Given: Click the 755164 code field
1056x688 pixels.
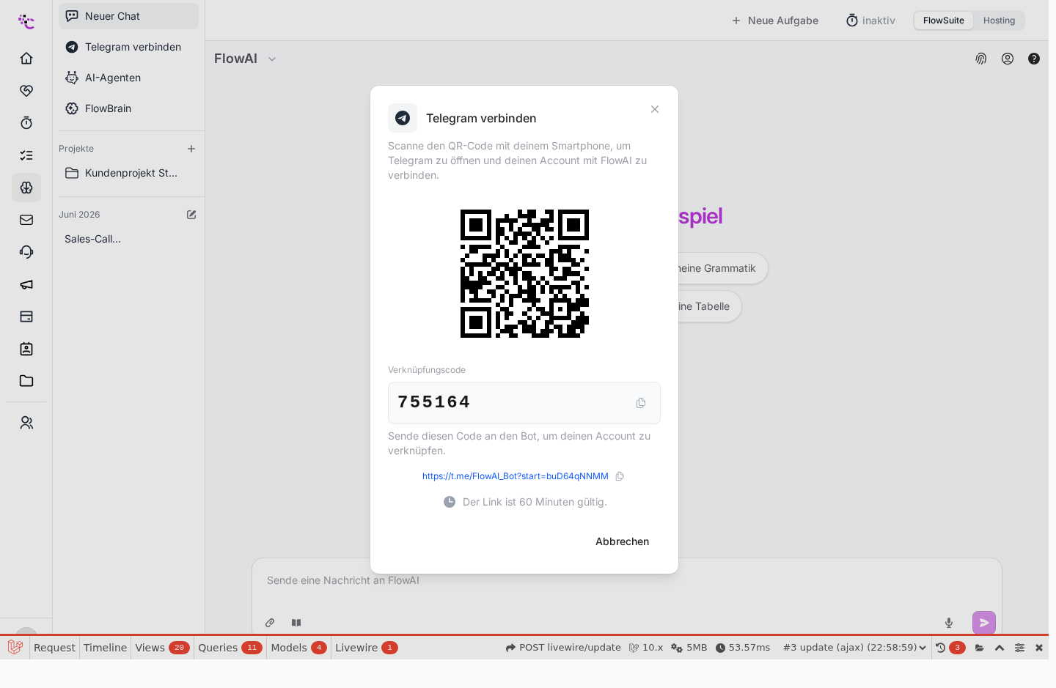Looking at the screenshot, I should [524, 403].
